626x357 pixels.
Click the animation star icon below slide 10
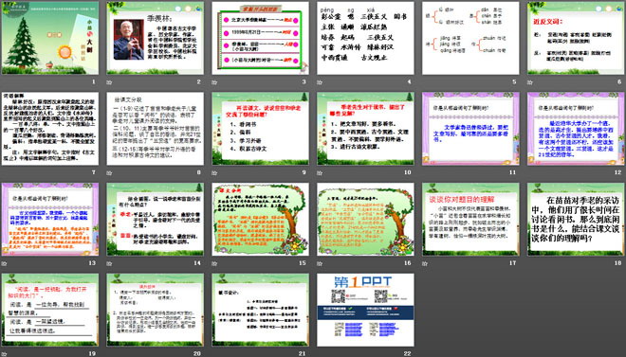pyautogui.click(x=320, y=173)
